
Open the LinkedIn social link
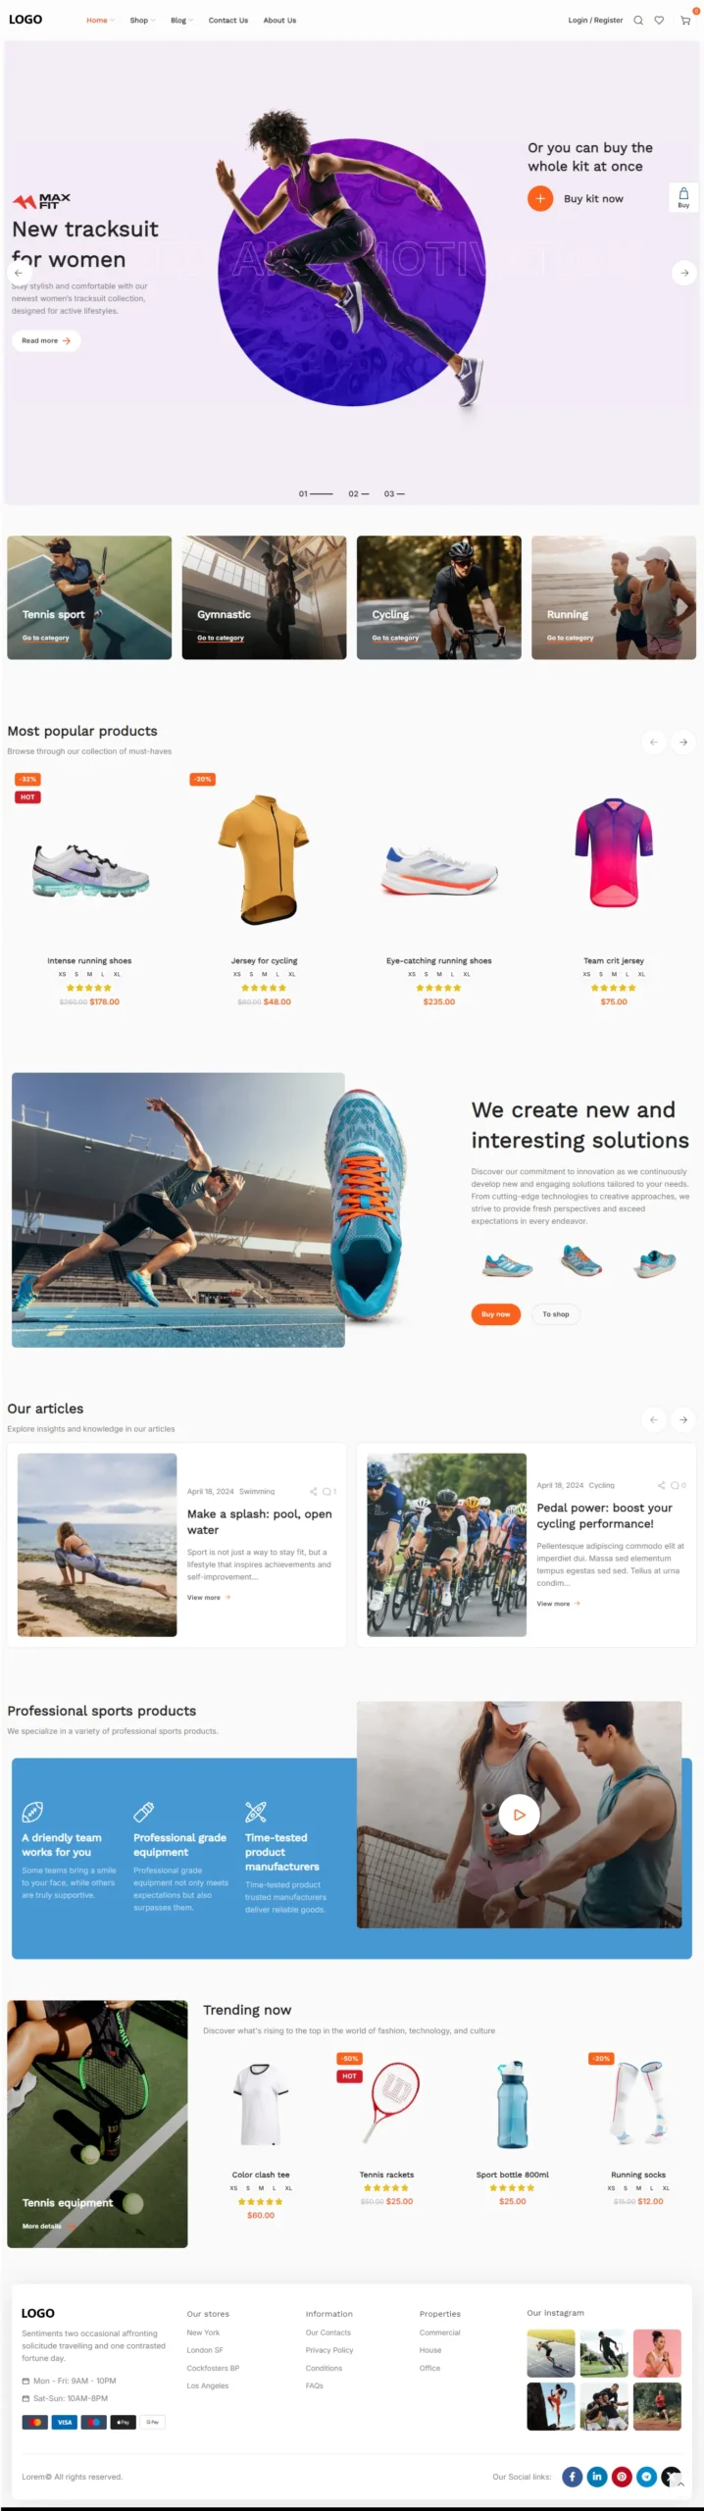[x=597, y=2477]
